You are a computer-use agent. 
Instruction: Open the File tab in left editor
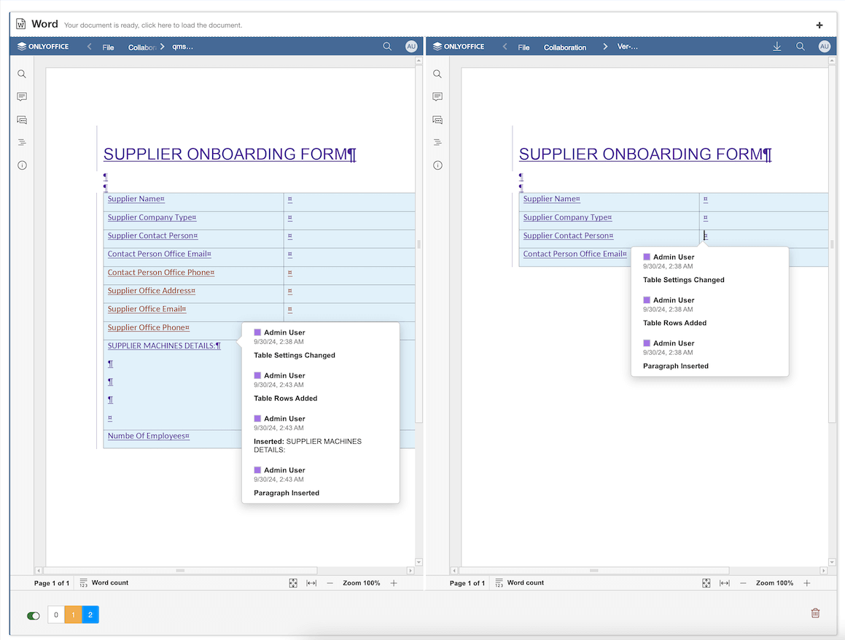[x=109, y=47]
